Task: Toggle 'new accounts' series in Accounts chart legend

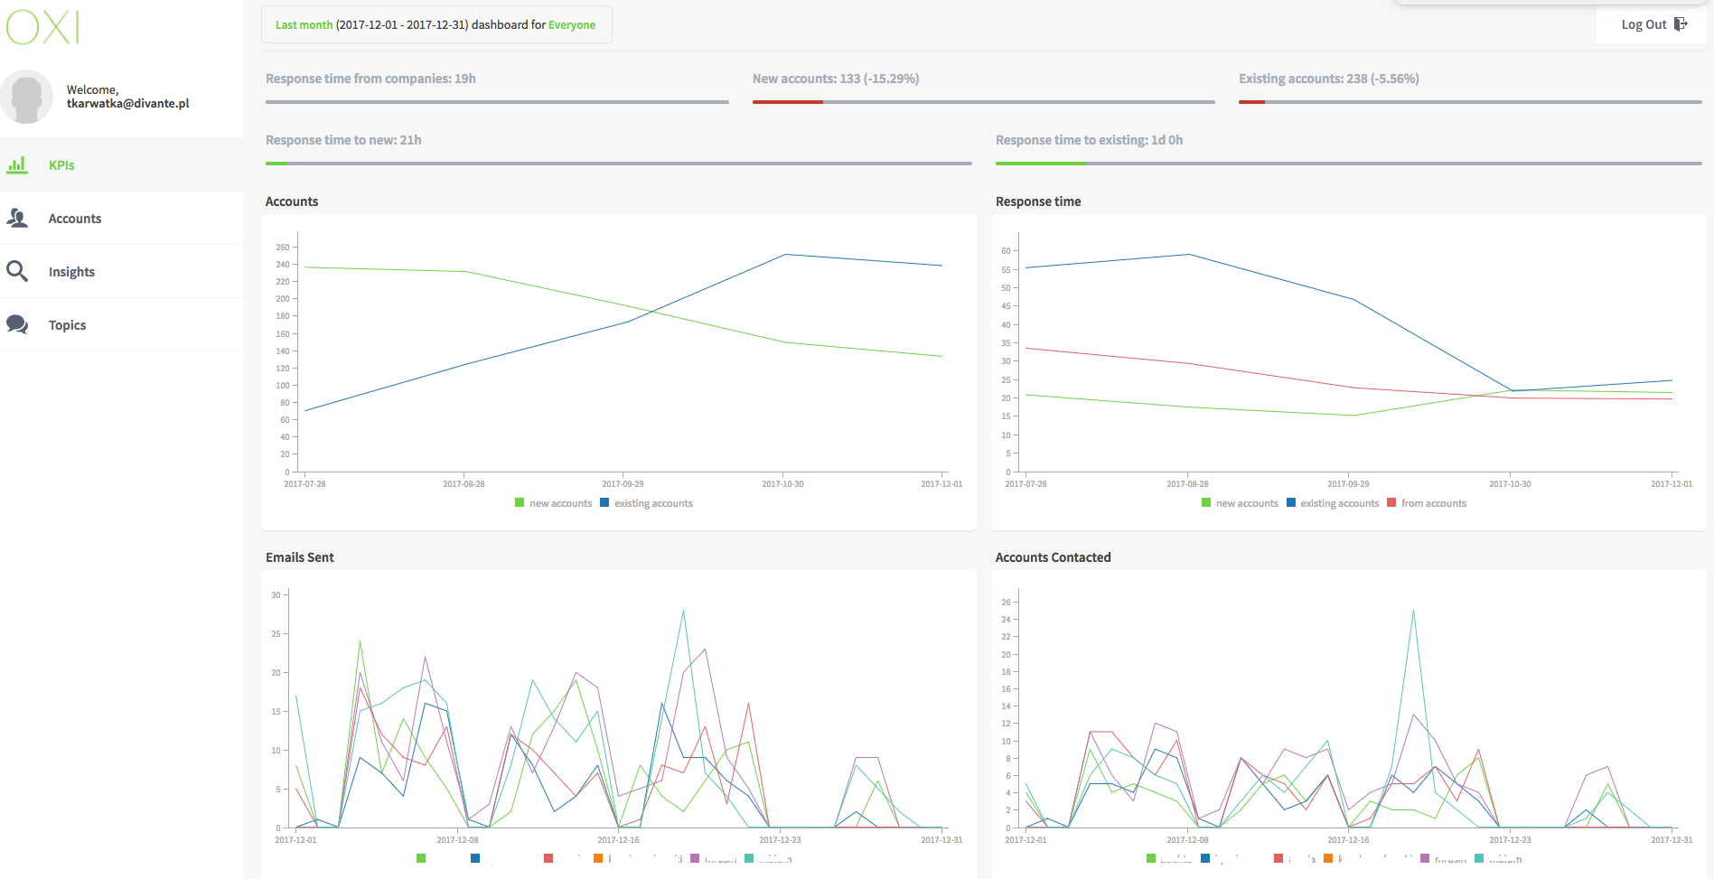Action: pos(553,503)
